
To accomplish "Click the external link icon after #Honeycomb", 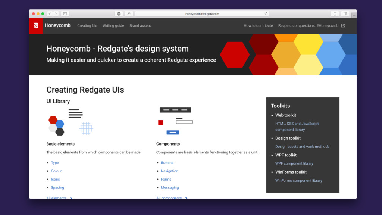I will (343, 25).
